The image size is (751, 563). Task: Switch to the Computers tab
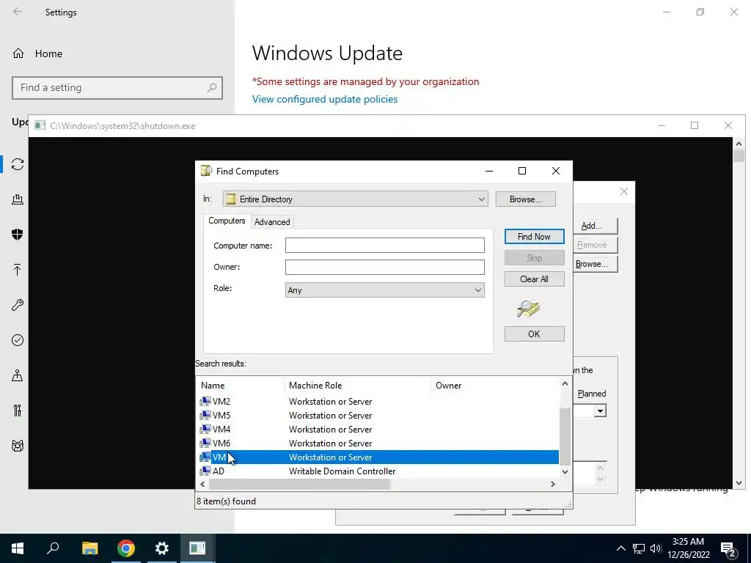227,221
